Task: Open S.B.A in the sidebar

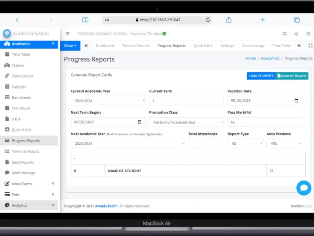Action: [29, 119]
